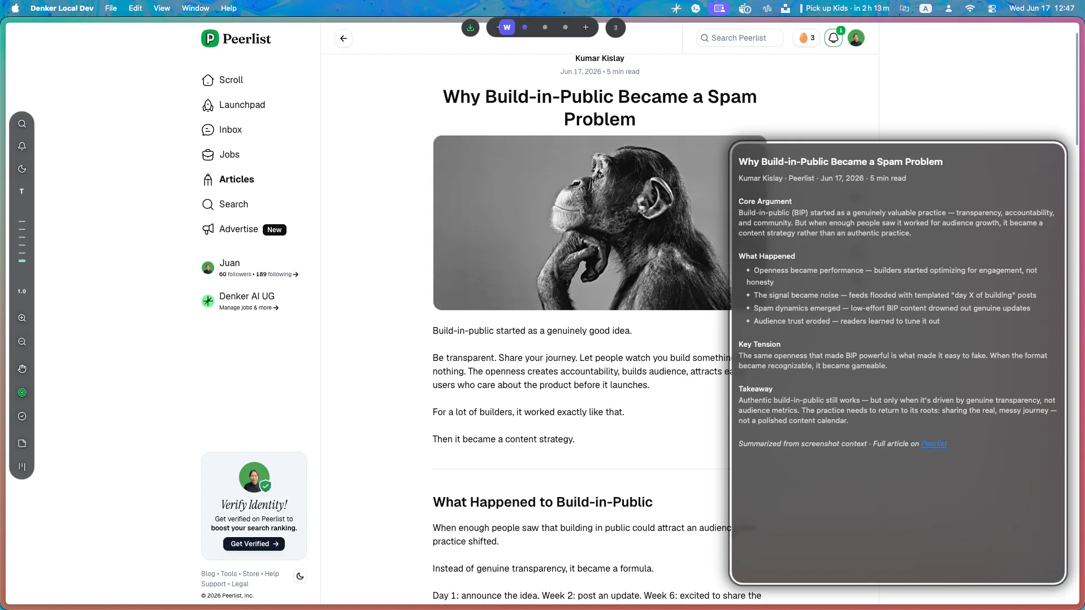
Task: Click the page document icon in the floating toolbar
Action: click(x=22, y=443)
